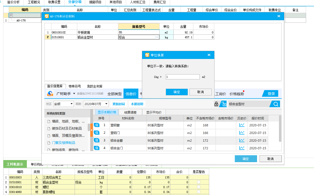This screenshot has width=314, height=195.
Task: Open the 广材助手 dropdown arrow
Action: click(x=74, y=94)
